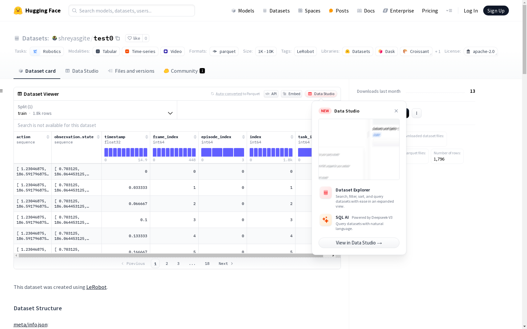The height and width of the screenshot is (329, 527).
Task: Click the 1K - 10K size tag
Action: pos(266,51)
